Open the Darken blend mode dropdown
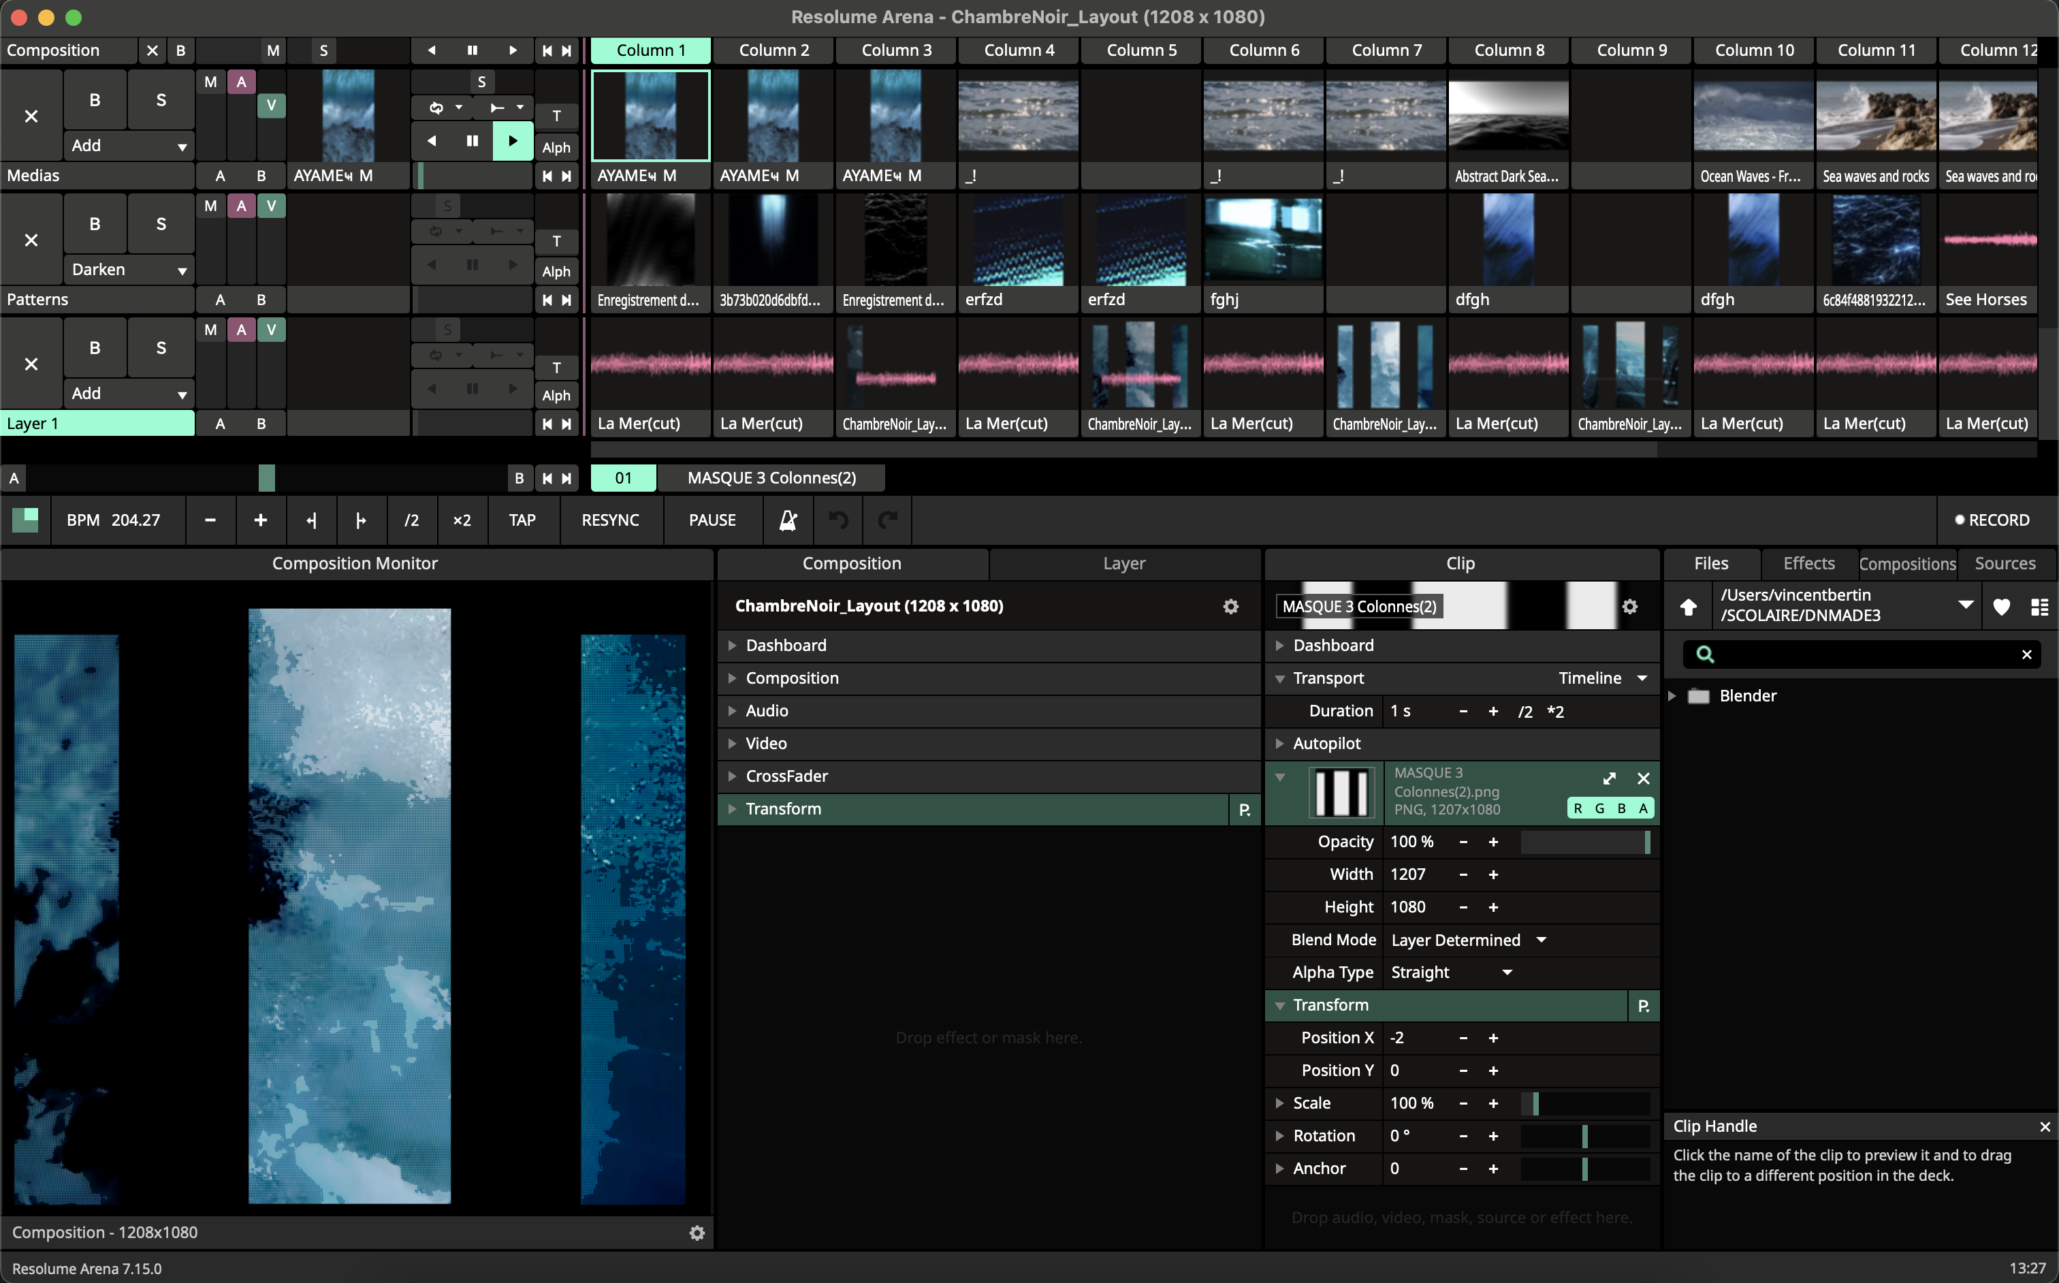 (x=128, y=270)
